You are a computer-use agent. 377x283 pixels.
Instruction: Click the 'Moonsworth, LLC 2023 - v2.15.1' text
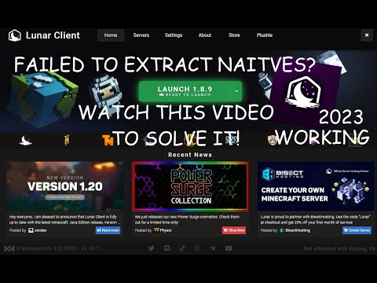click(x=58, y=248)
